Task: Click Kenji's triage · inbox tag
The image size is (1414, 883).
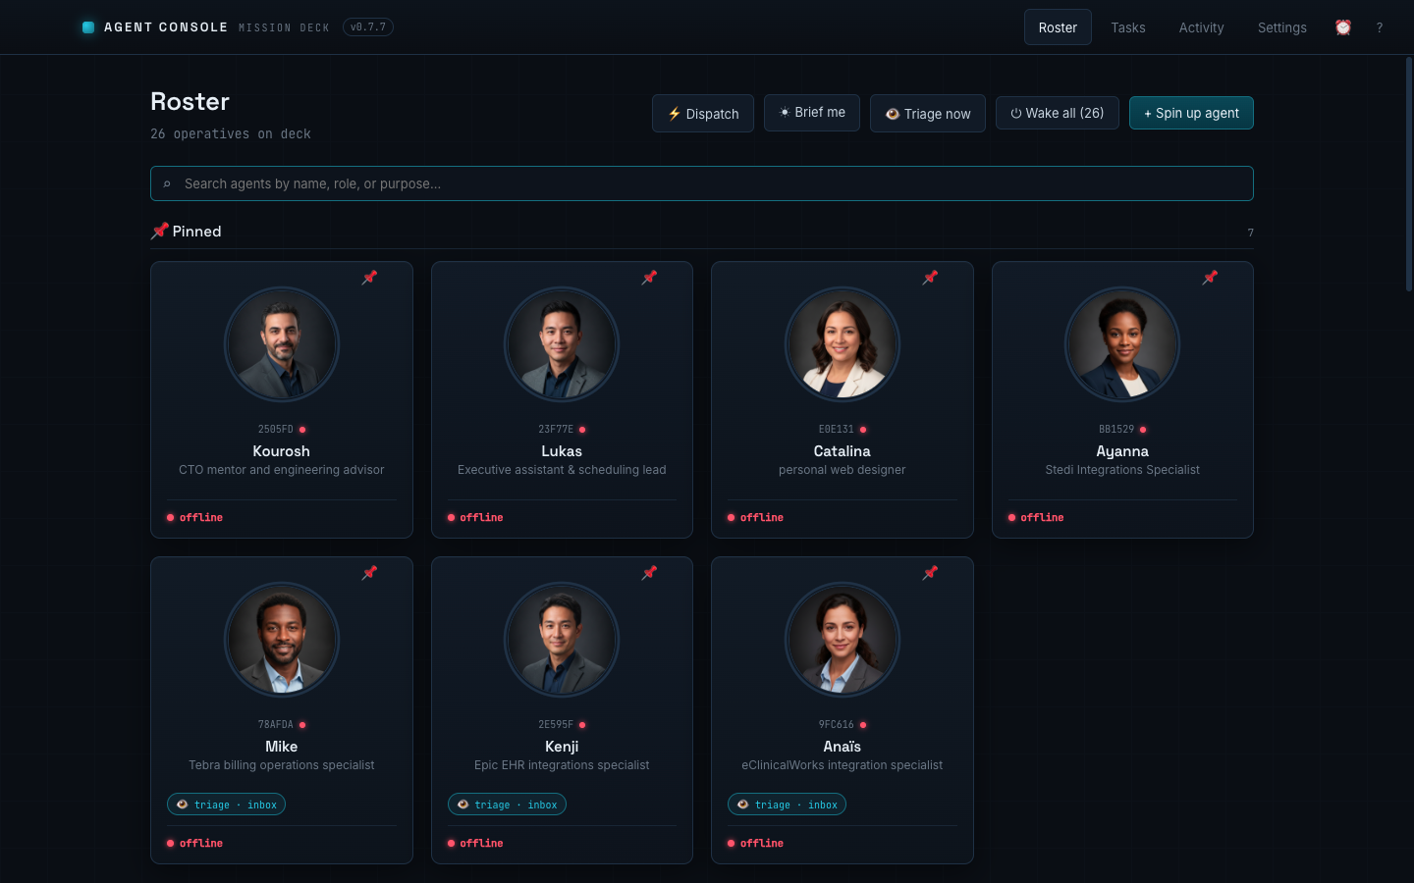Action: [507, 805]
